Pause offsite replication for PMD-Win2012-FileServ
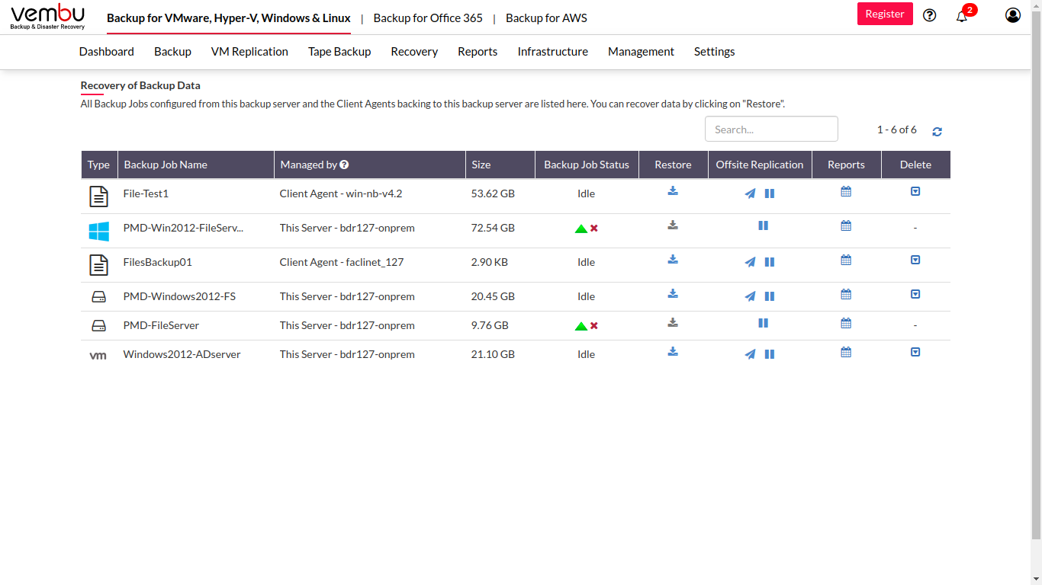Image resolution: width=1042 pixels, height=585 pixels. click(763, 225)
